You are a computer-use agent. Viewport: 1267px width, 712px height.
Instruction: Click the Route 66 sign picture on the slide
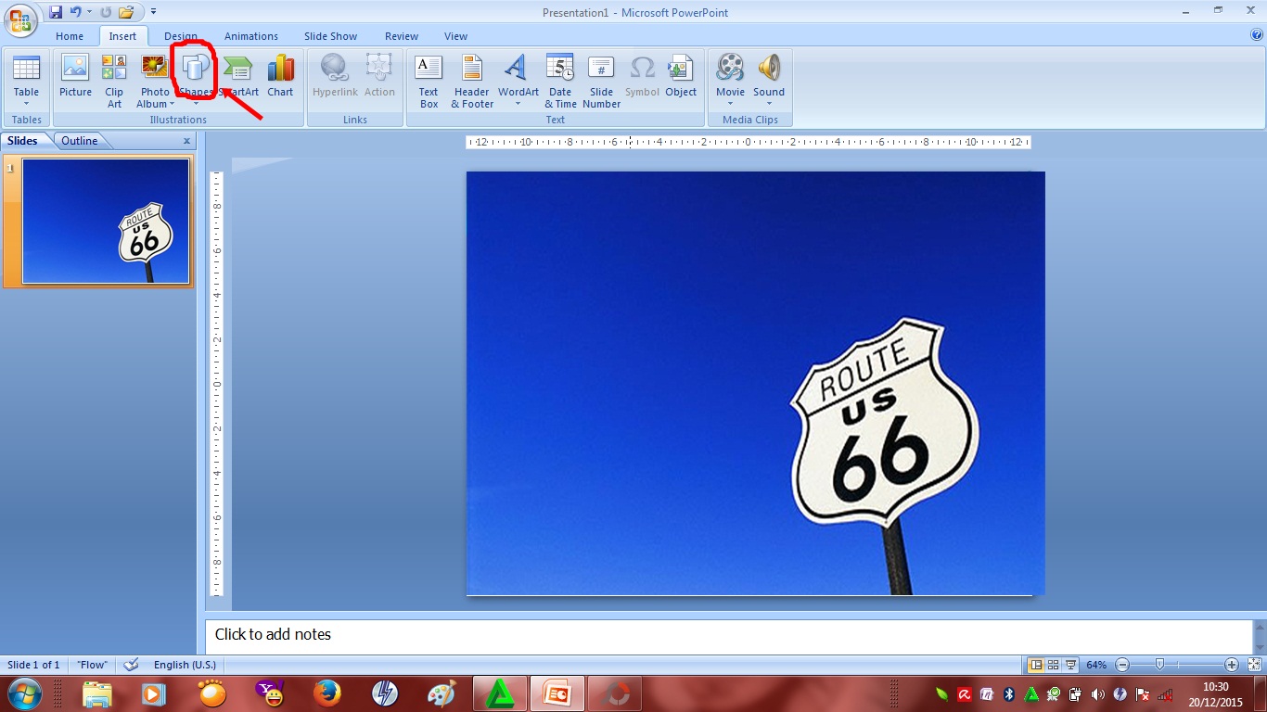pos(755,383)
